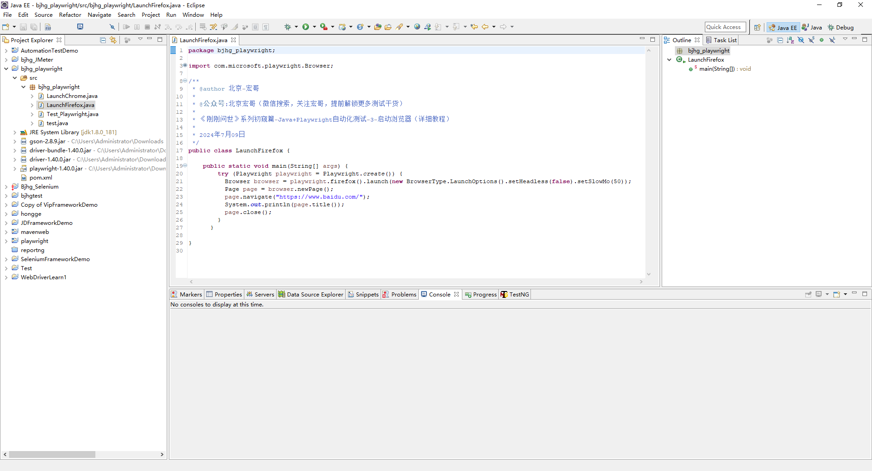The height and width of the screenshot is (471, 872).
Task: Click the editor vertical scrollbar down arrow
Action: coord(649,274)
